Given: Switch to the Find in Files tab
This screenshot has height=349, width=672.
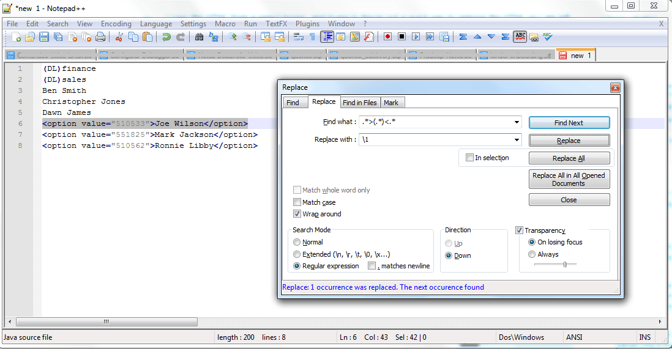Looking at the screenshot, I should pyautogui.click(x=359, y=103).
